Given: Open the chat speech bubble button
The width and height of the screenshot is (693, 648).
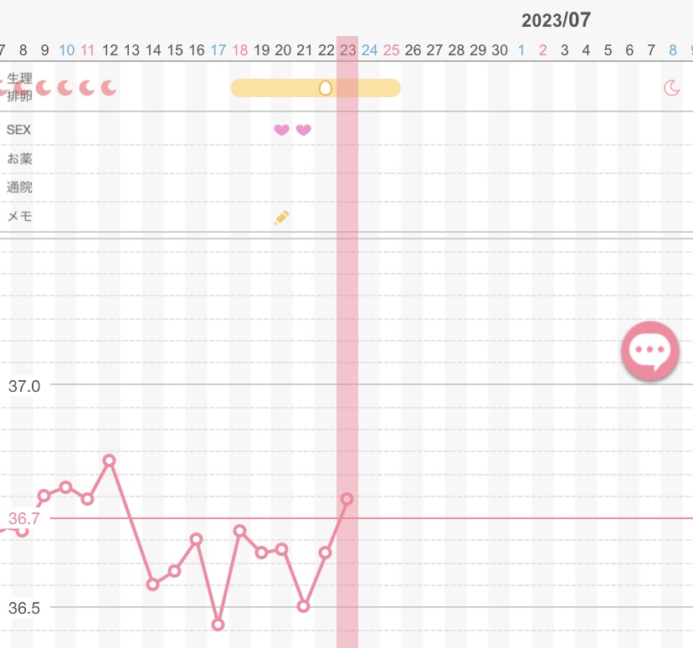Looking at the screenshot, I should 649,351.
